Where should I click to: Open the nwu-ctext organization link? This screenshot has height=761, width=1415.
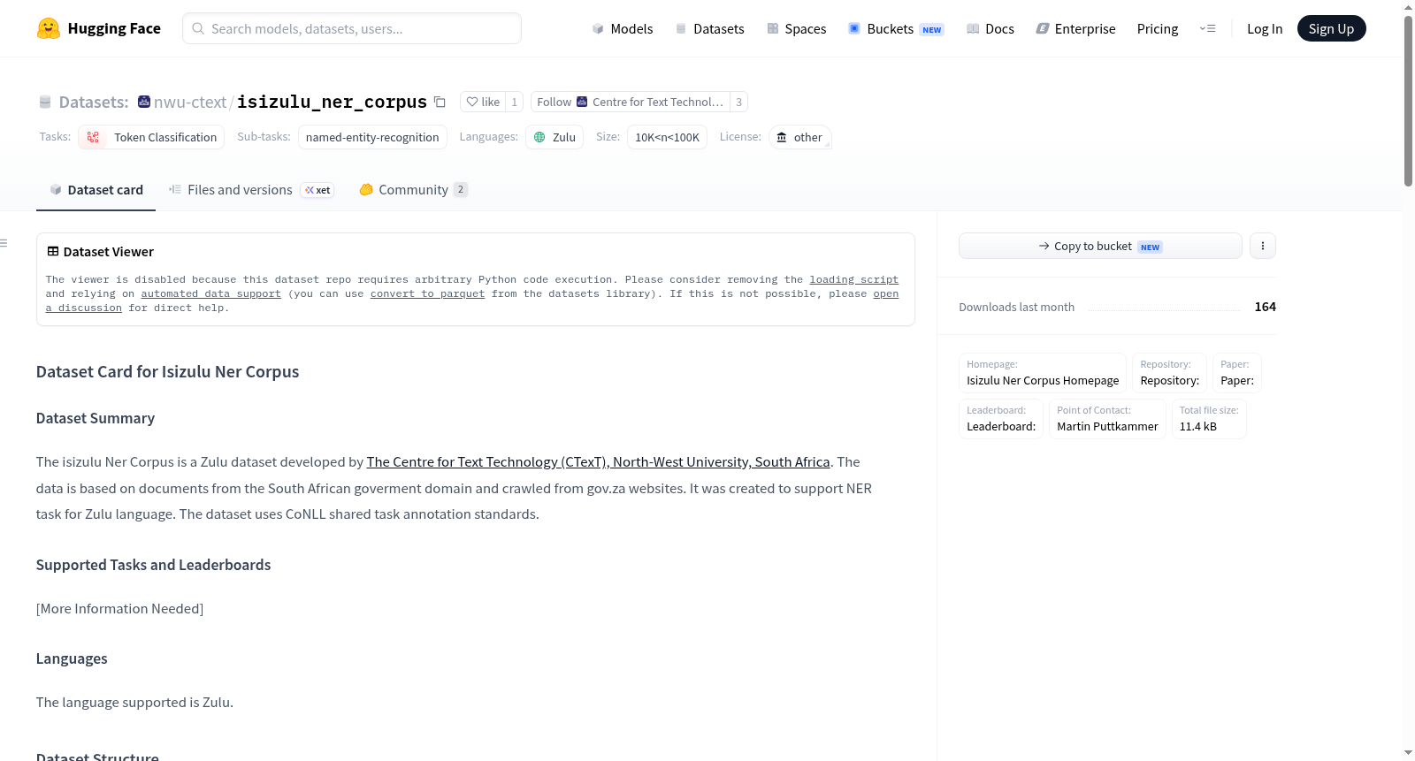(190, 102)
